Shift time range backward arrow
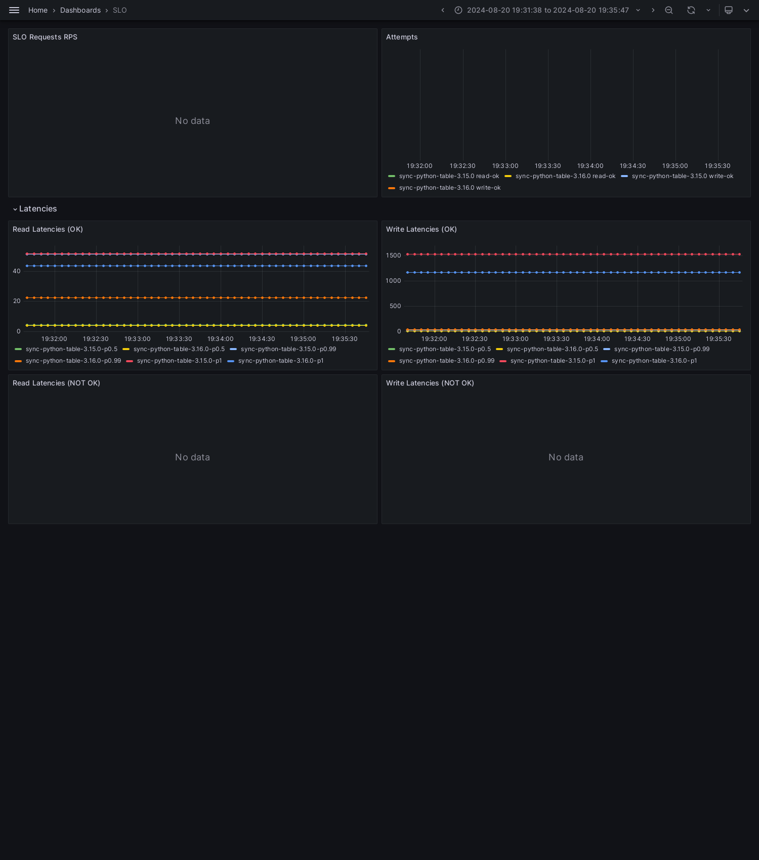 (443, 10)
